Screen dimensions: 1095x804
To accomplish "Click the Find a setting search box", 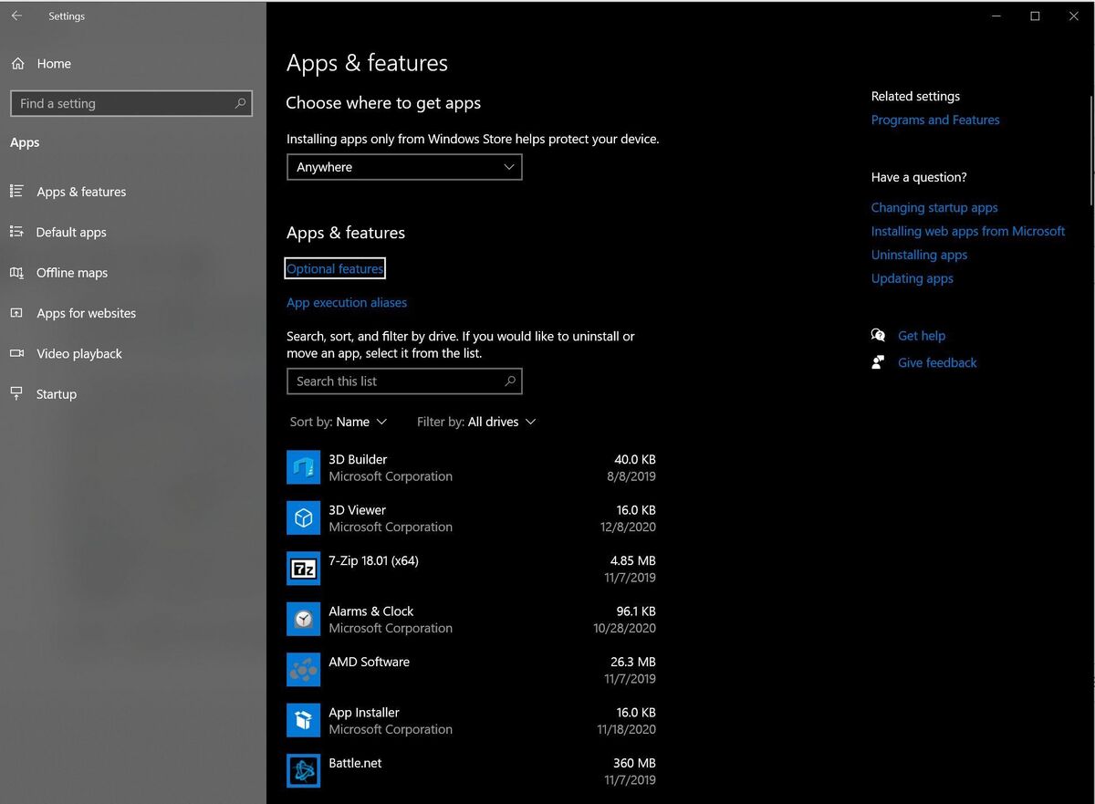I will click(x=130, y=103).
